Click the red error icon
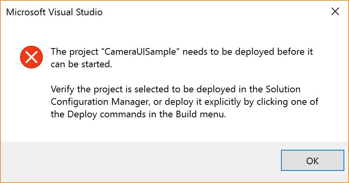The image size is (349, 183). (x=31, y=58)
